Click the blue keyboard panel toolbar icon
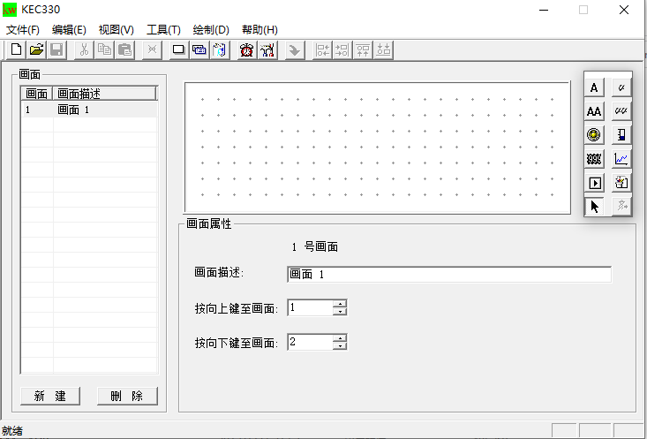The height and width of the screenshot is (439, 647). point(199,50)
